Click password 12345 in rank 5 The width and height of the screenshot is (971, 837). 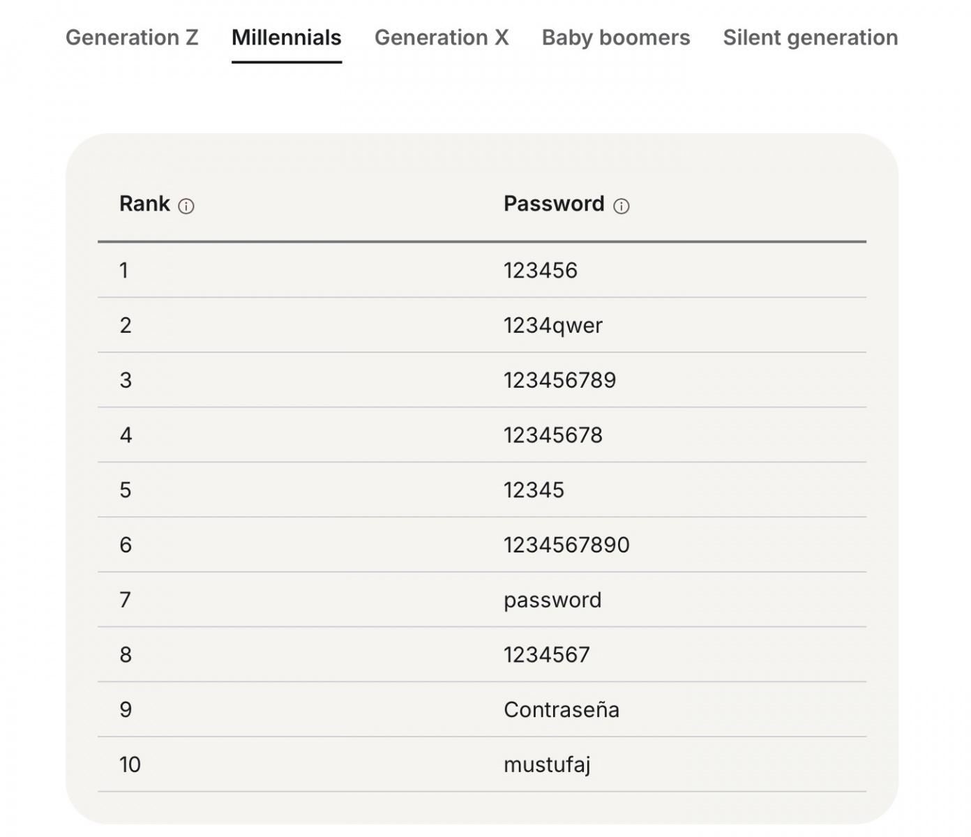(534, 490)
